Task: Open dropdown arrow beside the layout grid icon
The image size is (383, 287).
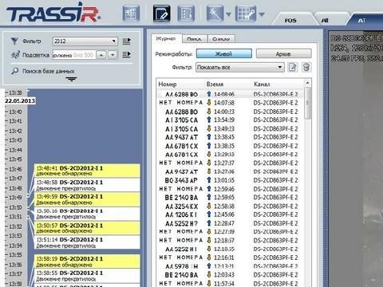Action: tap(262, 14)
